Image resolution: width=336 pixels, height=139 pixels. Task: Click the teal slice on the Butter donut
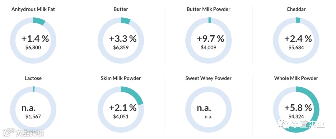pos(125,20)
